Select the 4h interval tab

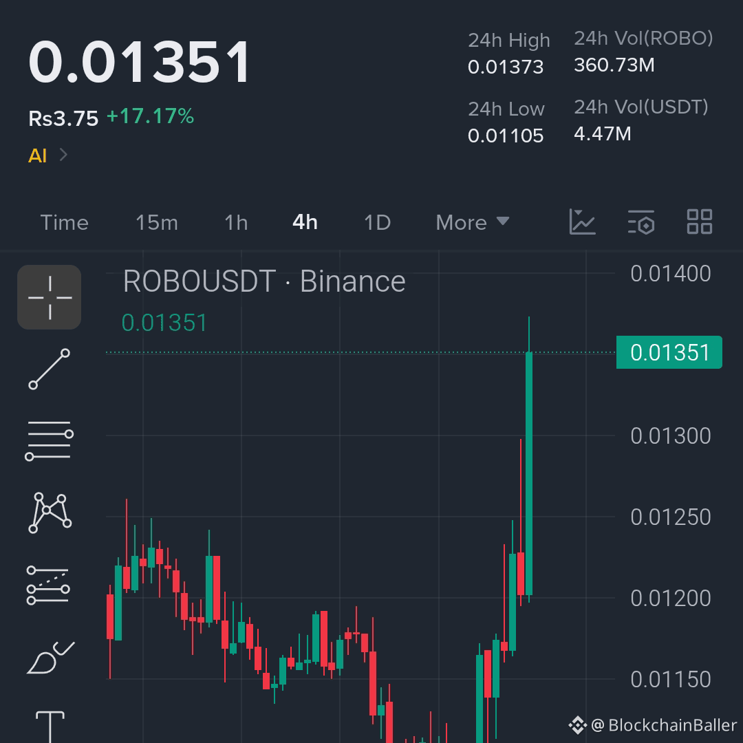click(x=305, y=222)
